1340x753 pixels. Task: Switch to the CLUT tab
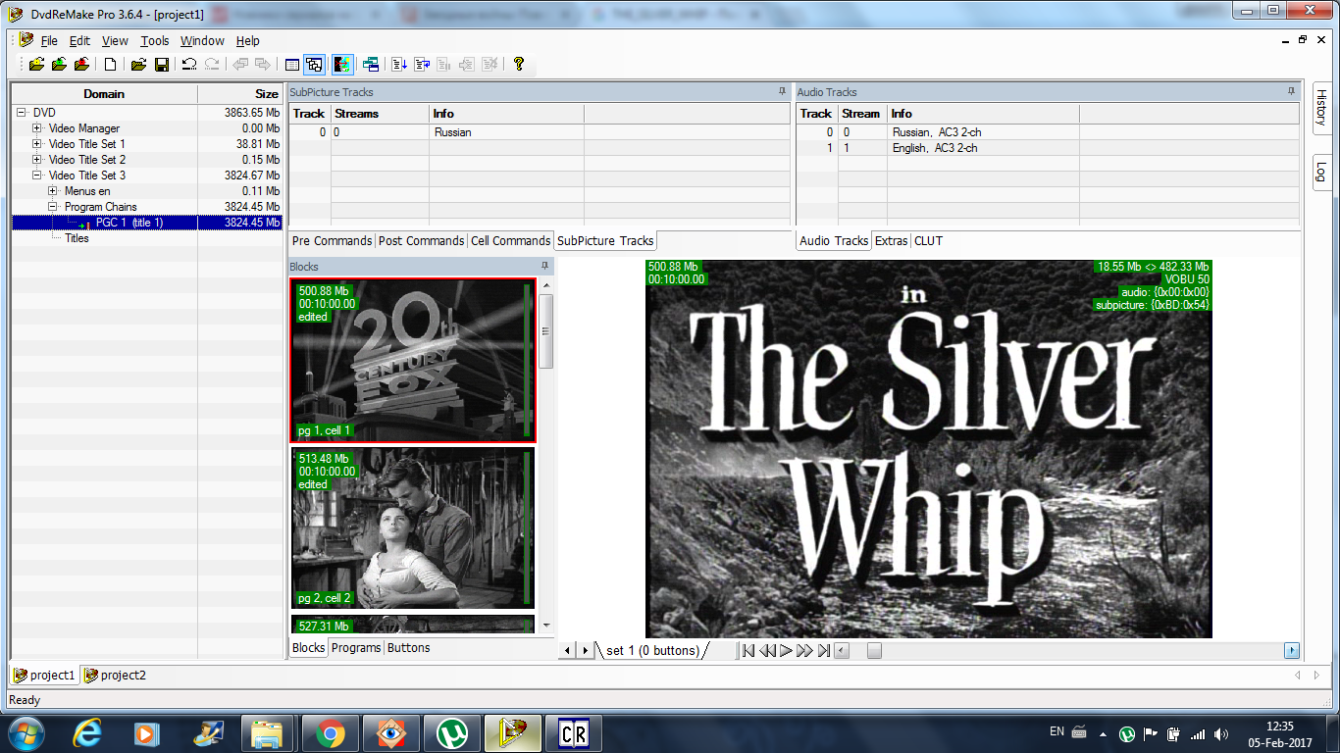tap(928, 240)
